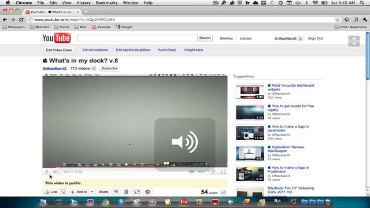The image size is (370, 208).
Task: Open Chrome's wrench settings menu
Action: [365, 20]
